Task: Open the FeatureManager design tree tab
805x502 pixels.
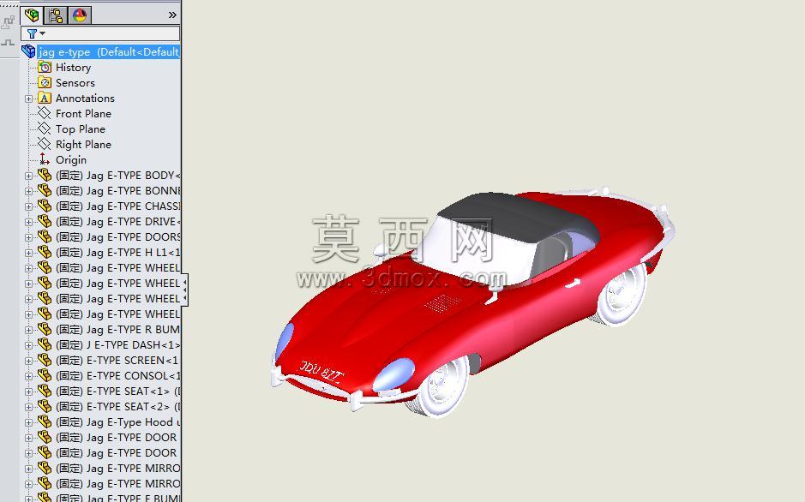Action: tap(32, 15)
